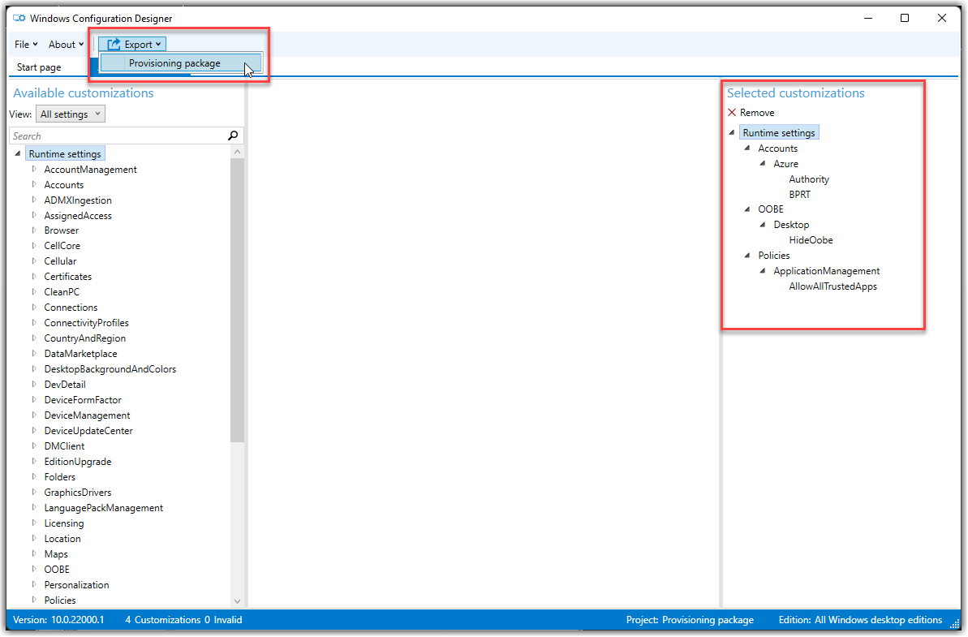Expand the AssignedAccess node arrow
This screenshot has height=637, width=968.
(34, 215)
